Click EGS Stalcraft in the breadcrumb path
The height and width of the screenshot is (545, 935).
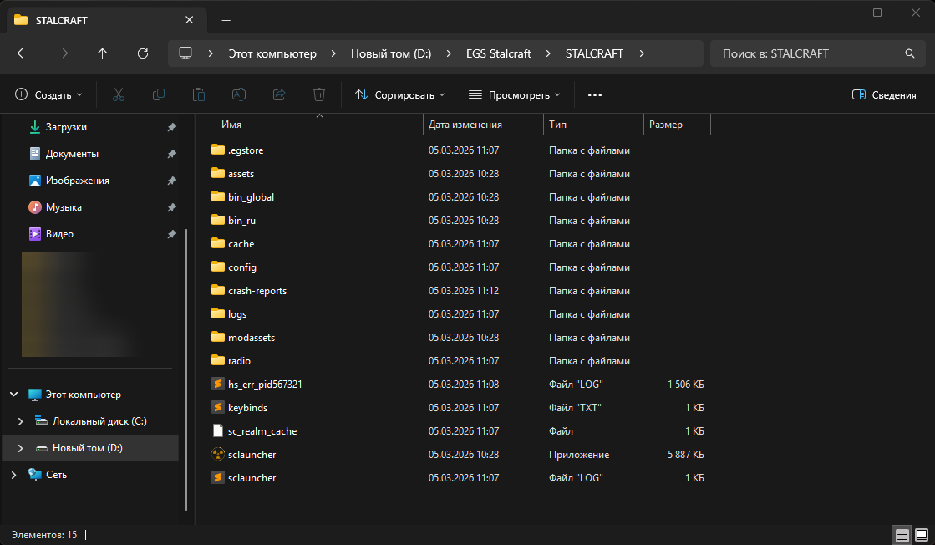[498, 53]
